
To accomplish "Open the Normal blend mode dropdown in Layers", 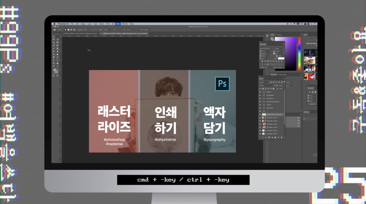I will (x=266, y=85).
